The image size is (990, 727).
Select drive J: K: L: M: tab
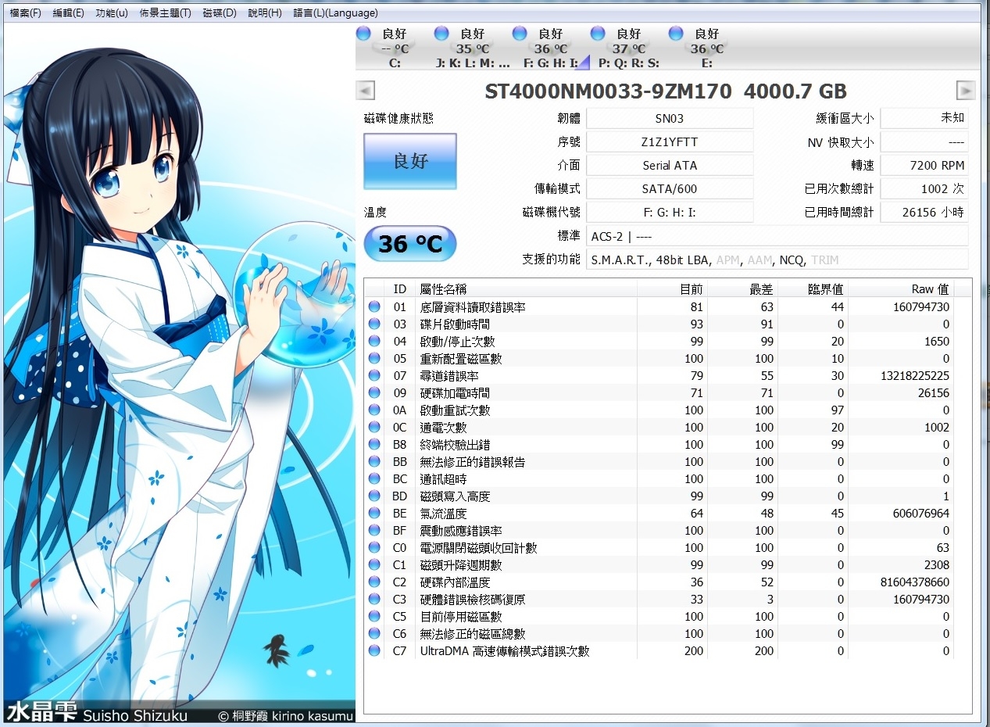pos(473,48)
